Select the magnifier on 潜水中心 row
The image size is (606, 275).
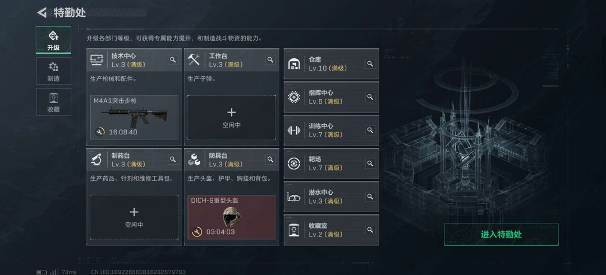click(x=370, y=197)
